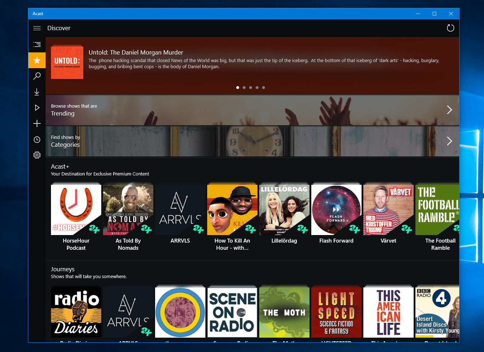The image size is (484, 352).
Task: Click the Värvet label
Action: [388, 241]
